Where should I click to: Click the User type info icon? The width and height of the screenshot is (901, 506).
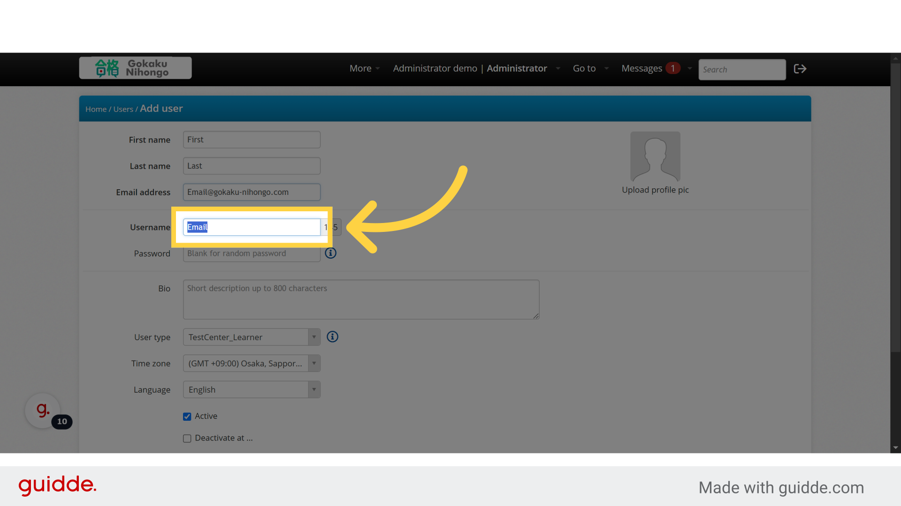coord(332,337)
